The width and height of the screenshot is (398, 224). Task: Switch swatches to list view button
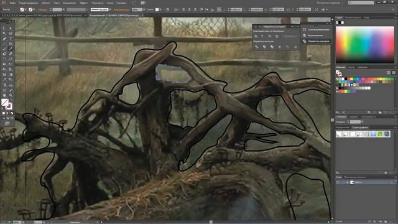pyautogui.click(x=388, y=73)
